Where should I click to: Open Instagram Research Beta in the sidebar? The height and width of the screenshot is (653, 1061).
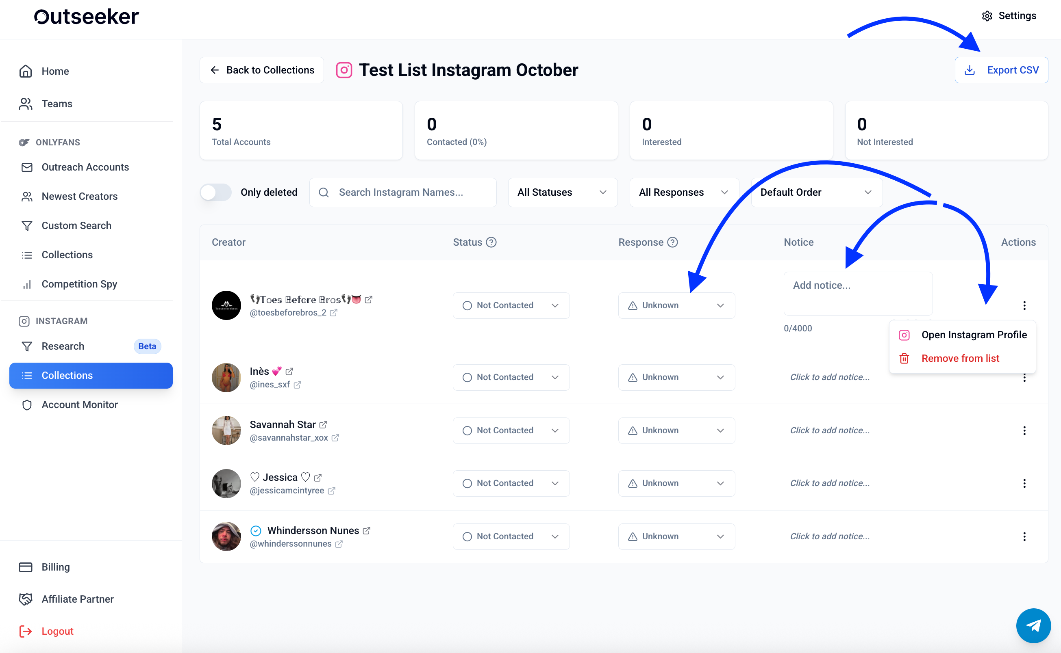tap(91, 346)
